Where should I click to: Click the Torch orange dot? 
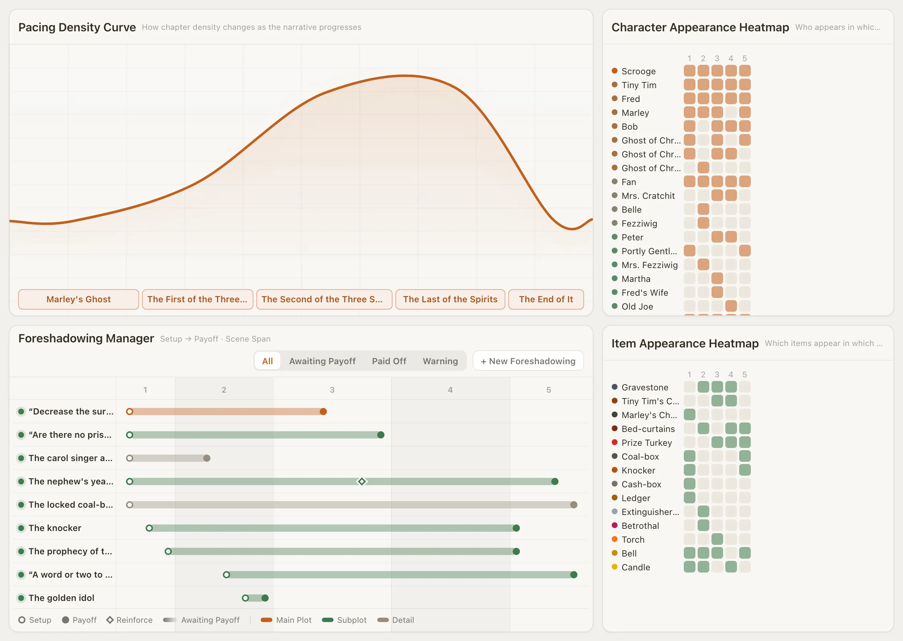[x=615, y=539]
